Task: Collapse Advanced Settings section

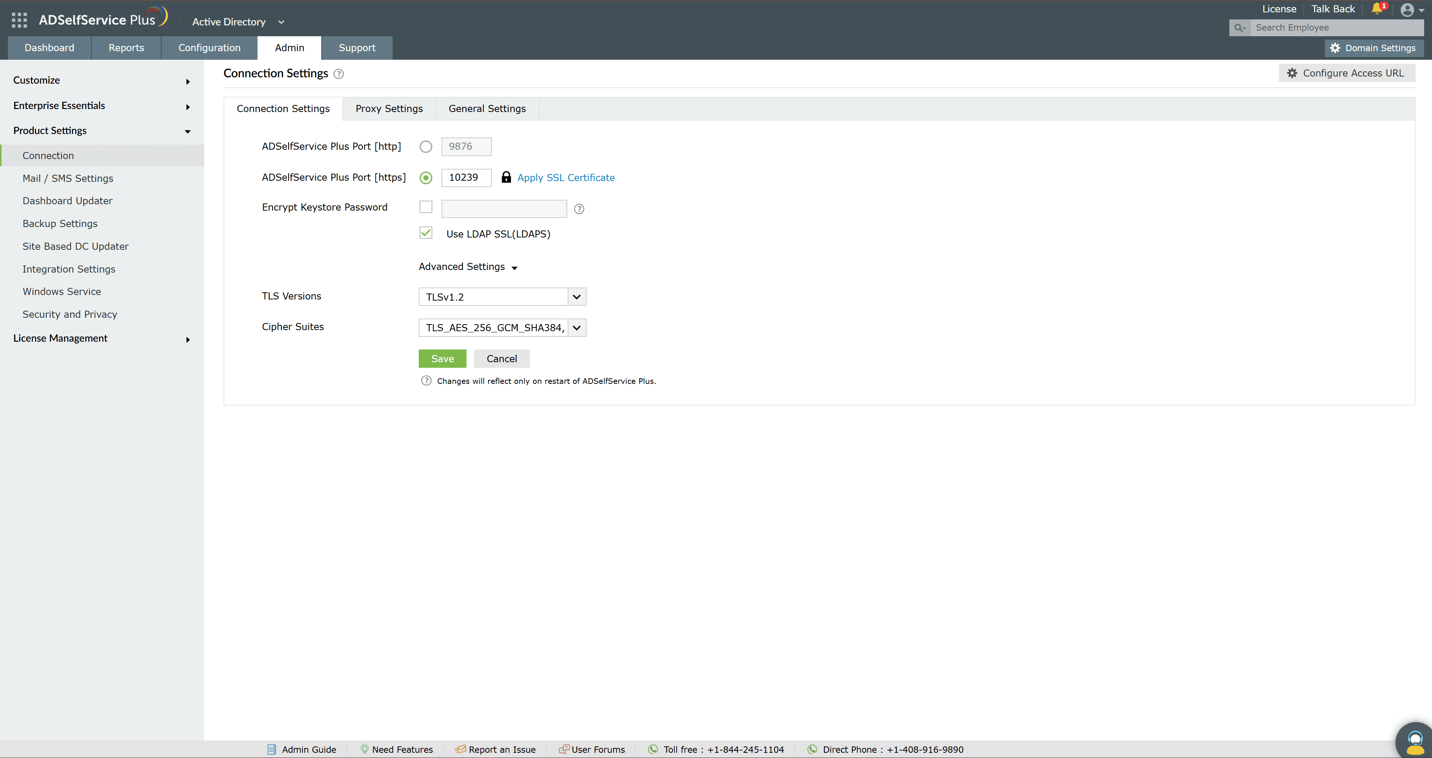Action: [468, 267]
